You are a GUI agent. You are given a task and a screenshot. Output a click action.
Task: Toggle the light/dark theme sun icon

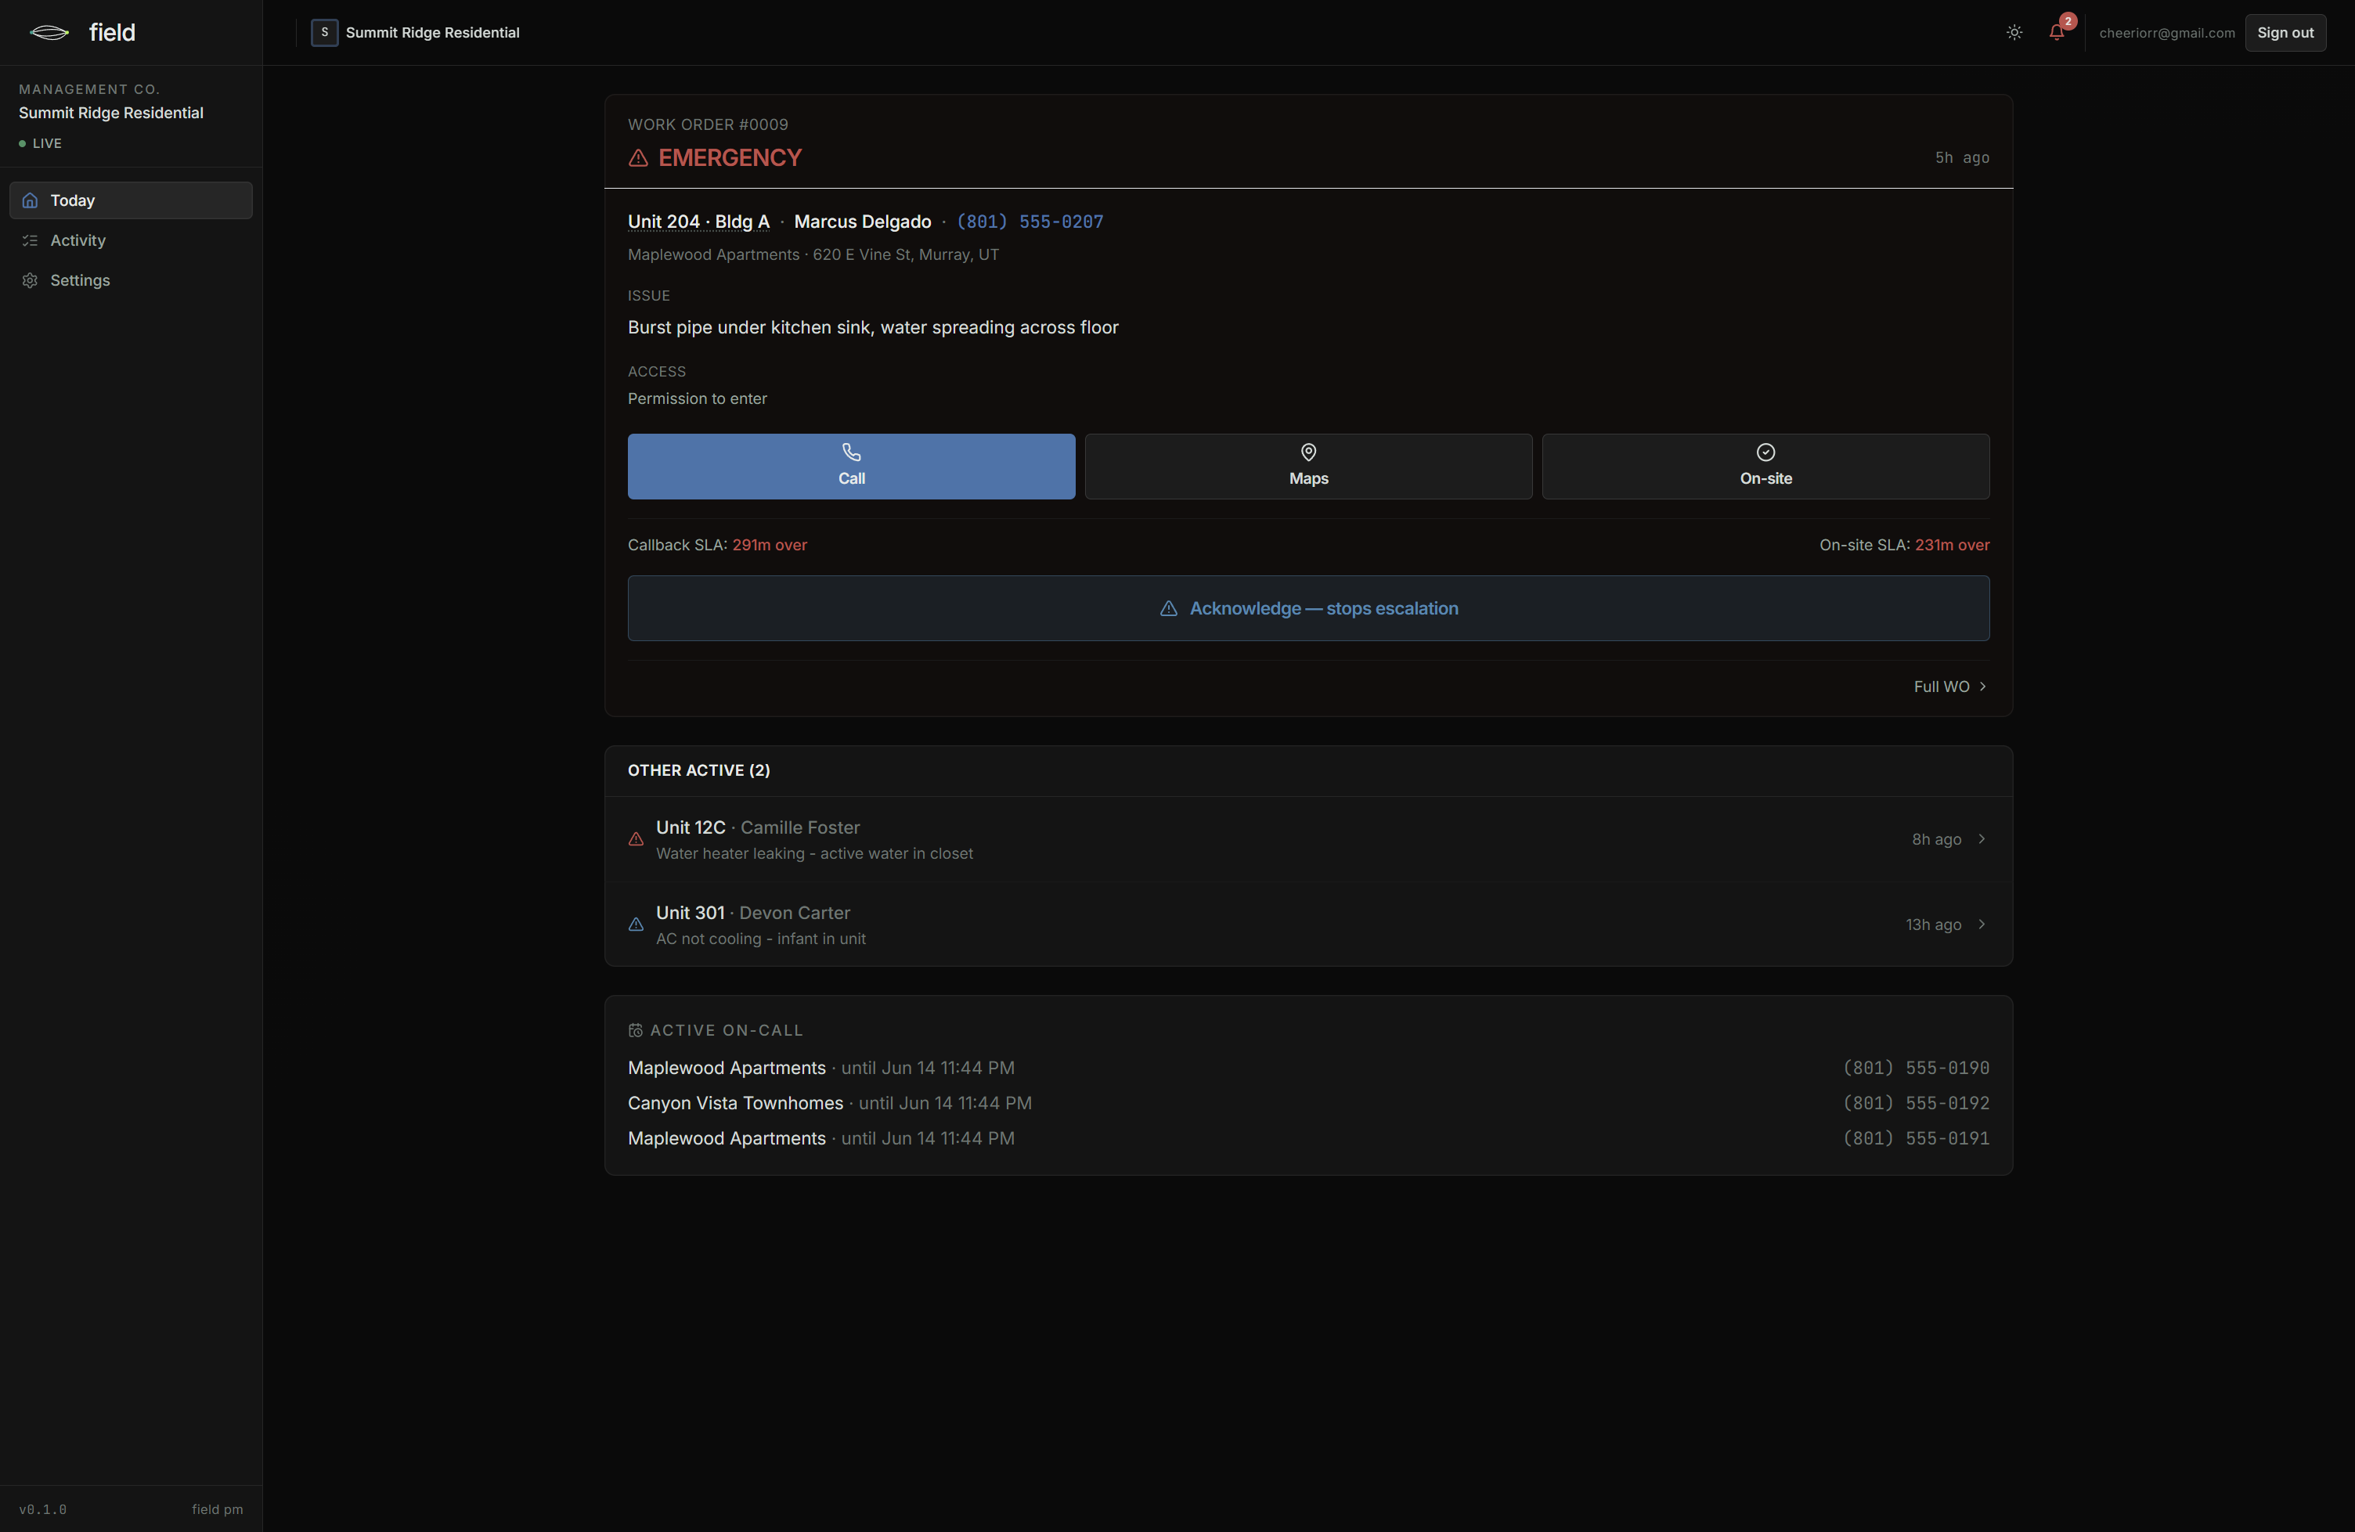point(2014,33)
